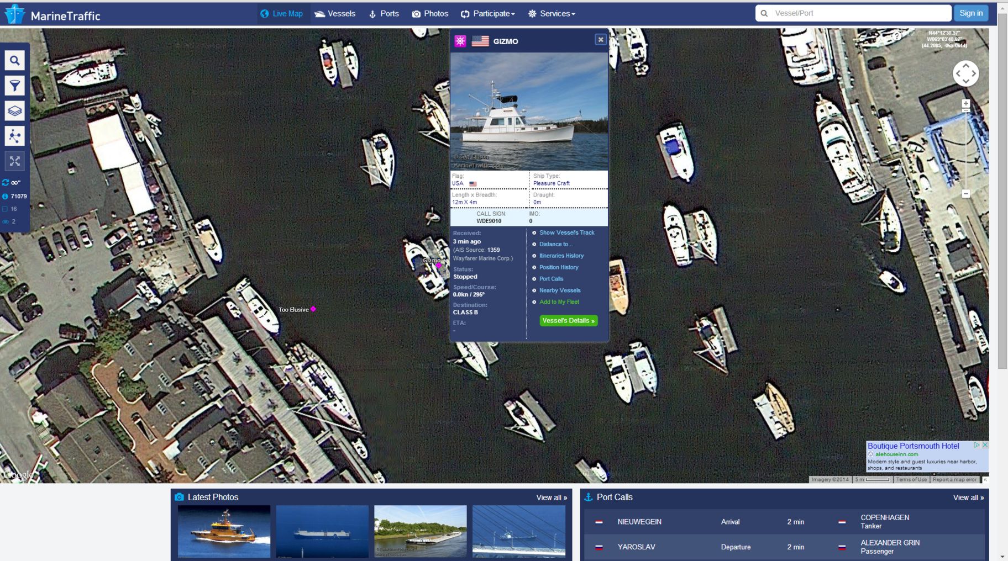Open the Live Map tab
This screenshot has width=1008, height=561.
282,14
